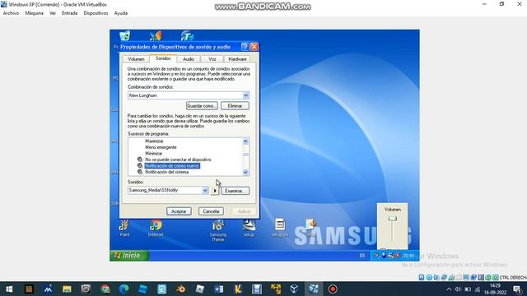Open the Entrada menu
This screenshot has height=296, width=527.
tap(69, 13)
